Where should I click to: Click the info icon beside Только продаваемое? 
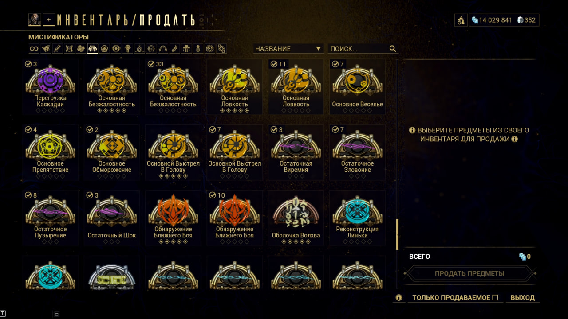[x=398, y=298]
